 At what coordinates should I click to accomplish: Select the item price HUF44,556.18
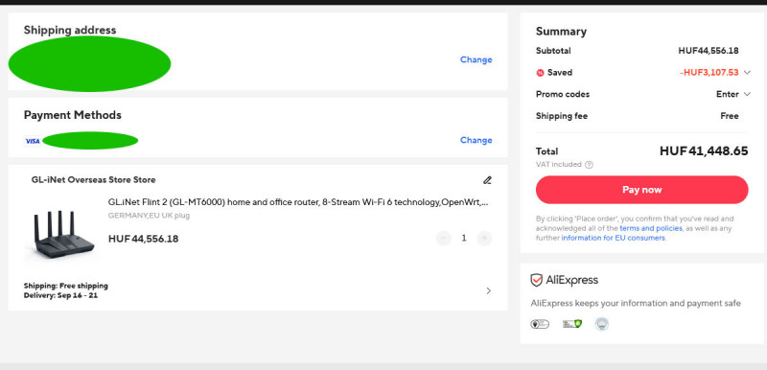click(x=143, y=239)
